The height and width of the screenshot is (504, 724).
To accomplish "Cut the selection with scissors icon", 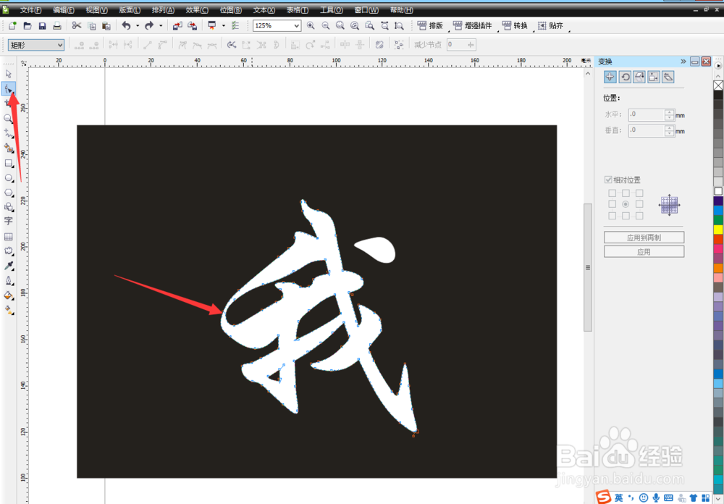I will [77, 26].
